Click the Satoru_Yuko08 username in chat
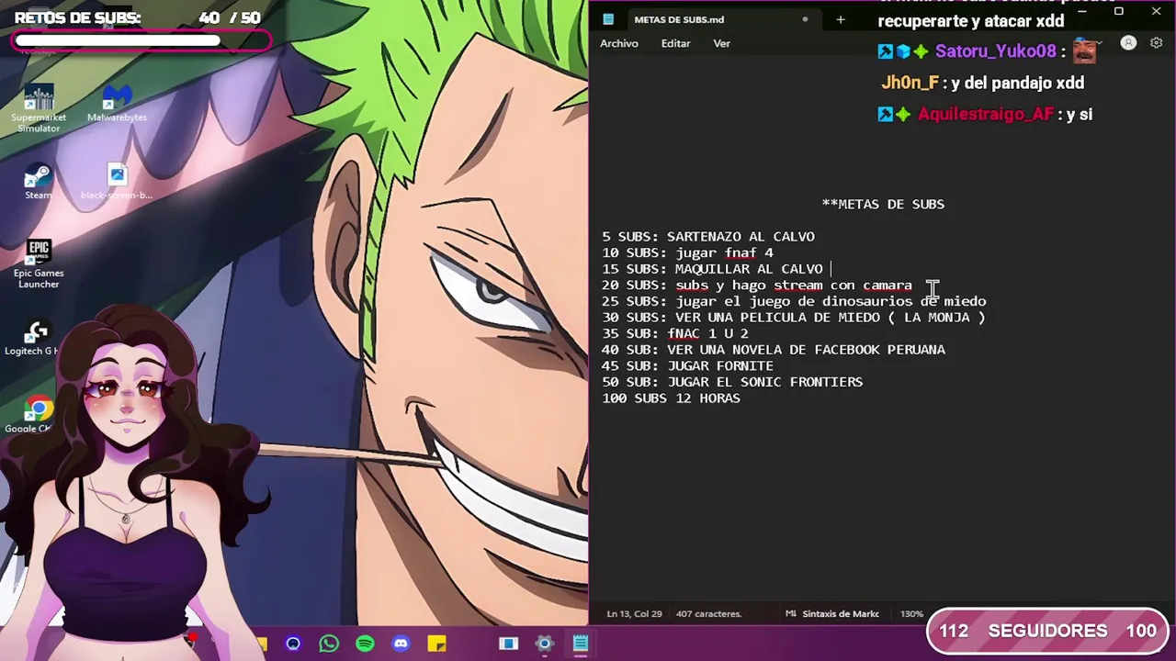The height and width of the screenshot is (661, 1176). [x=995, y=51]
